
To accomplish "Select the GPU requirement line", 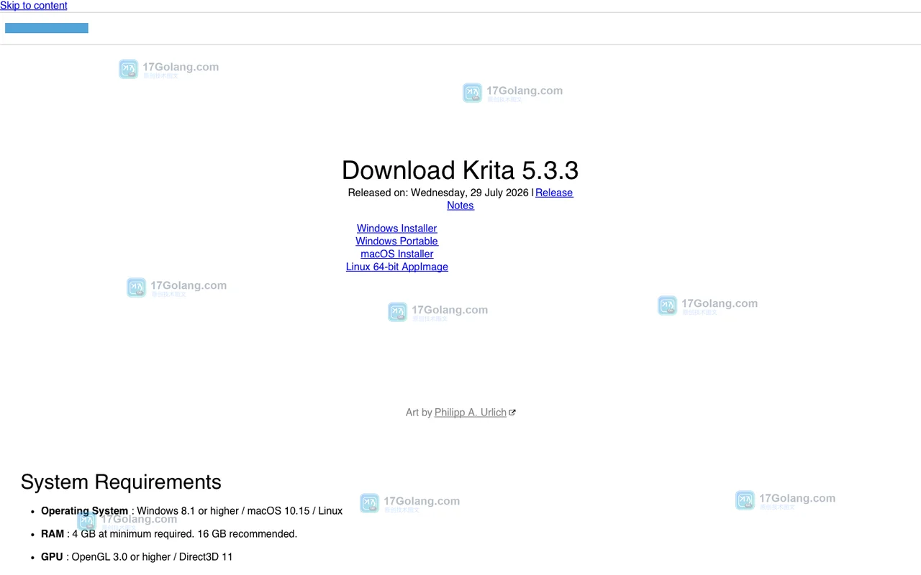I will (x=137, y=557).
